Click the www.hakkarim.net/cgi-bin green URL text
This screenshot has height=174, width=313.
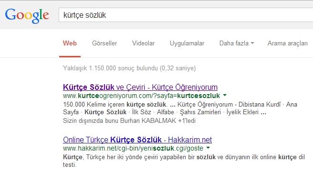click(x=133, y=148)
